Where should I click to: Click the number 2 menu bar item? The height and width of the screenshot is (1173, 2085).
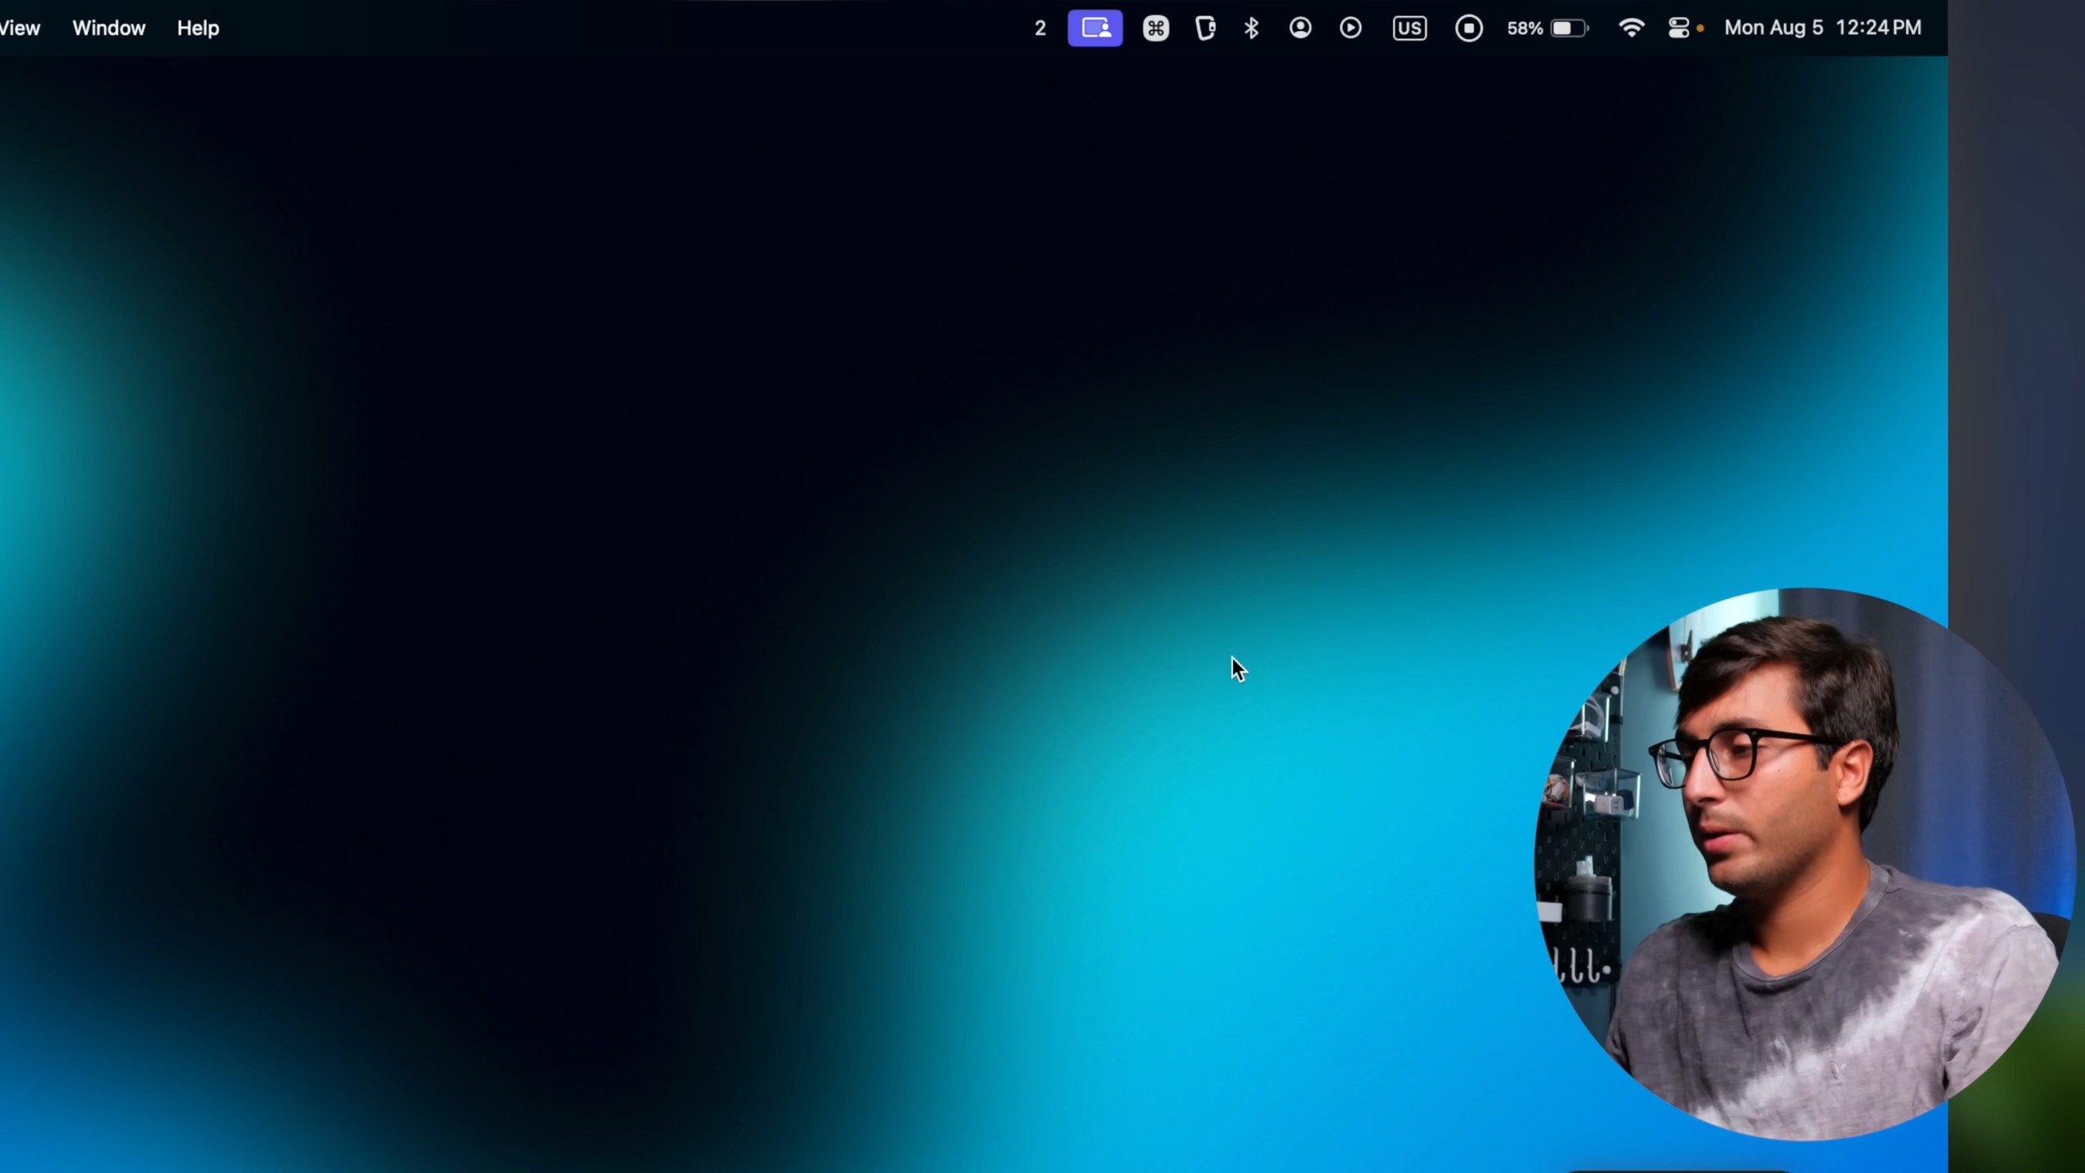(x=1040, y=29)
